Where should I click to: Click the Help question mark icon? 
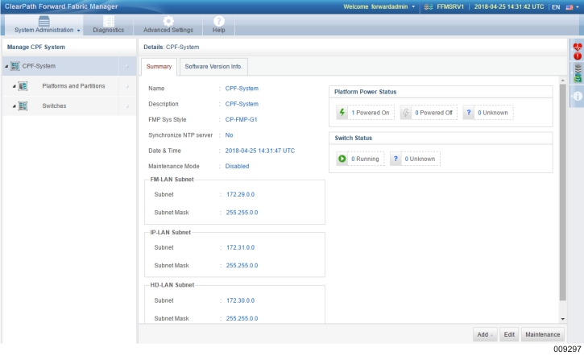click(218, 22)
